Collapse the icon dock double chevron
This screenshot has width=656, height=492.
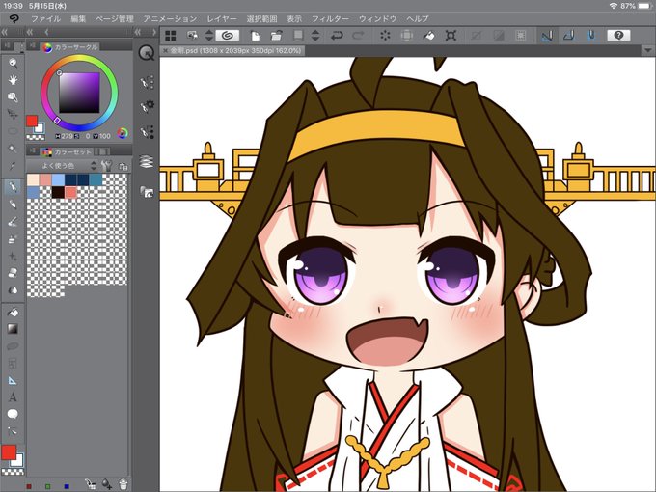click(x=138, y=32)
